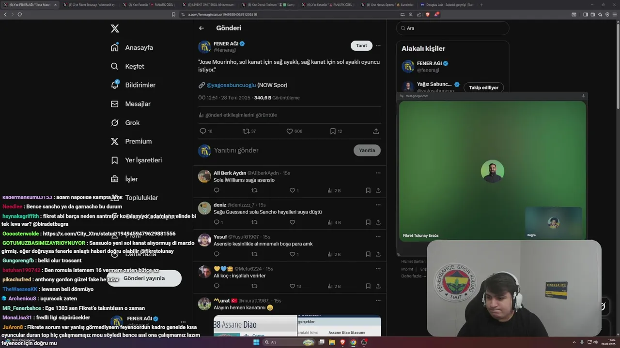This screenshot has width=620, height=348.
Task: Click Brave shields icon in address bar
Action: [428, 14]
